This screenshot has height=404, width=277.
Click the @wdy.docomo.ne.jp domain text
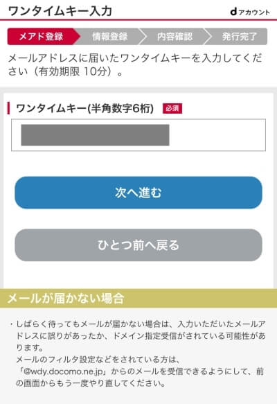click(x=64, y=371)
